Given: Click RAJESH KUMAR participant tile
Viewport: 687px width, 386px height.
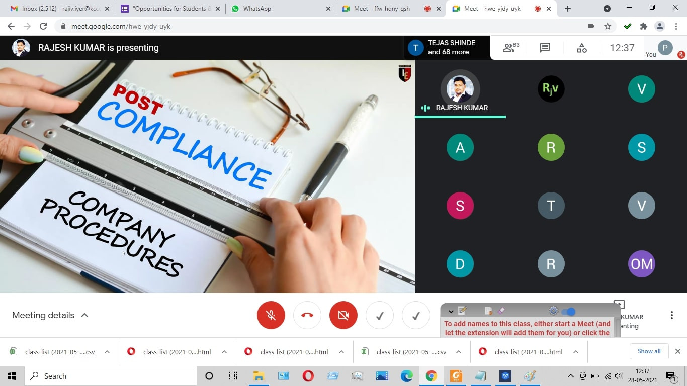Looking at the screenshot, I should tap(460, 89).
